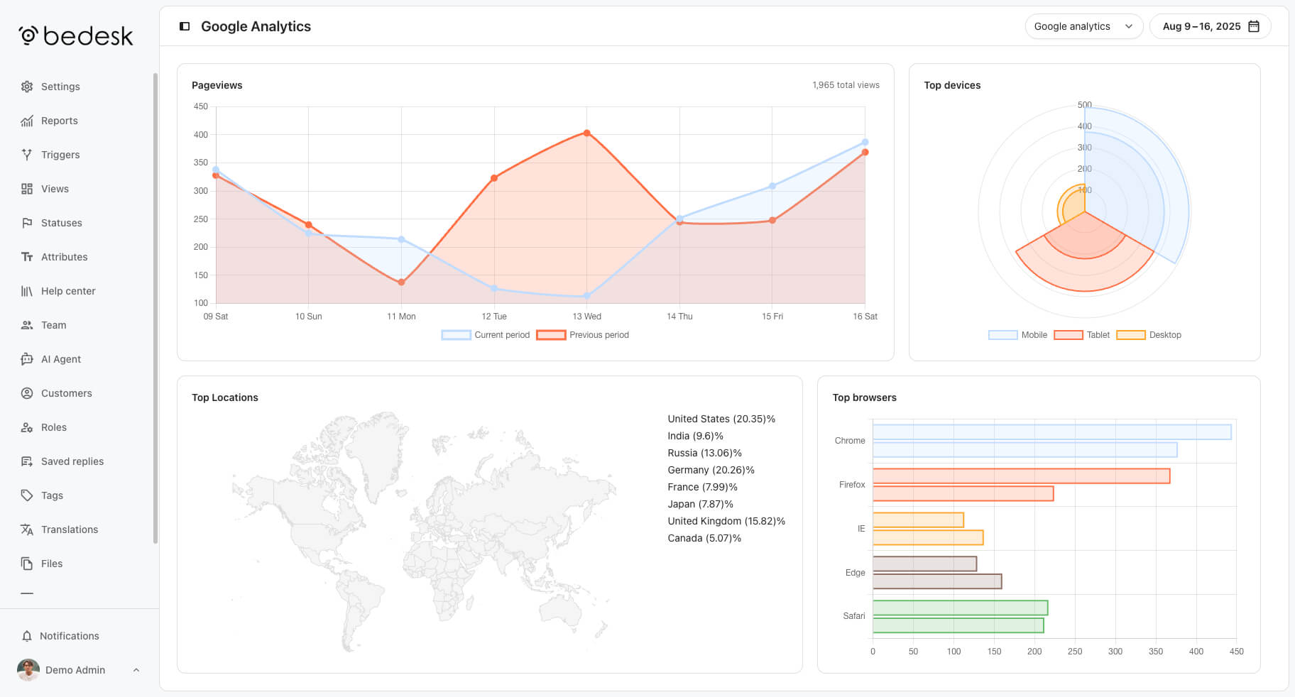
Task: Click the AI Agent bot icon
Action: click(x=27, y=359)
